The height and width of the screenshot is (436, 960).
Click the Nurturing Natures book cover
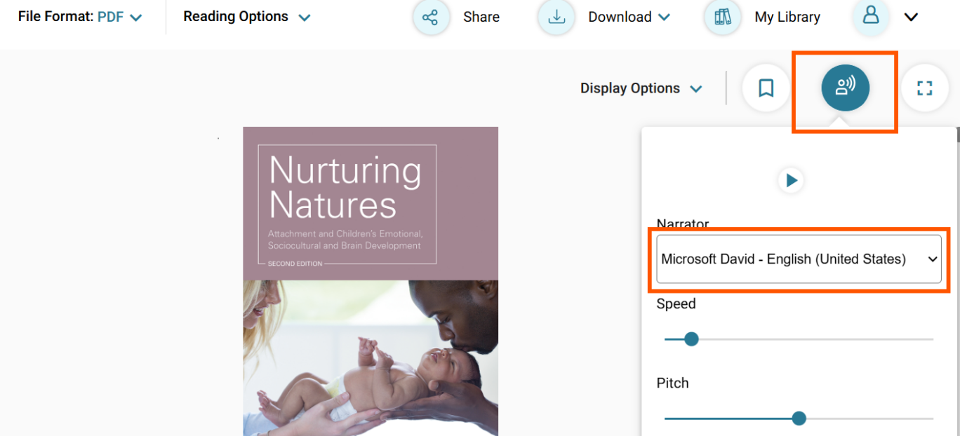371,281
